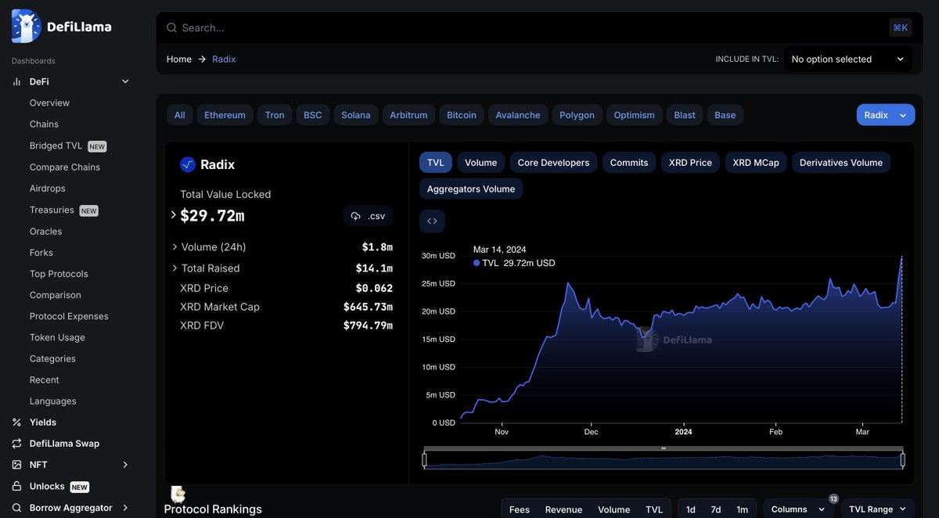939x518 pixels.
Task: Click the 7d change filter button
Action: coord(716,509)
